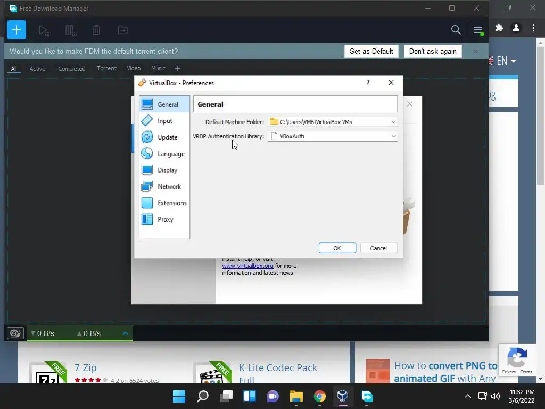The height and width of the screenshot is (409, 545).
Task: Click the download speed 0 B/s indicator
Action: pos(43,333)
